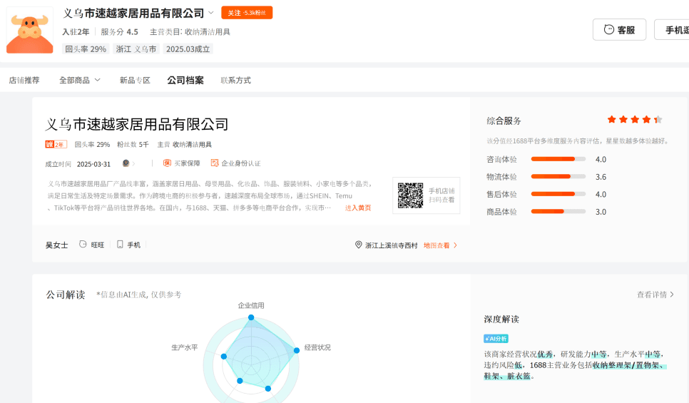Open 地图查看 map link
689x403 pixels.
click(x=437, y=245)
